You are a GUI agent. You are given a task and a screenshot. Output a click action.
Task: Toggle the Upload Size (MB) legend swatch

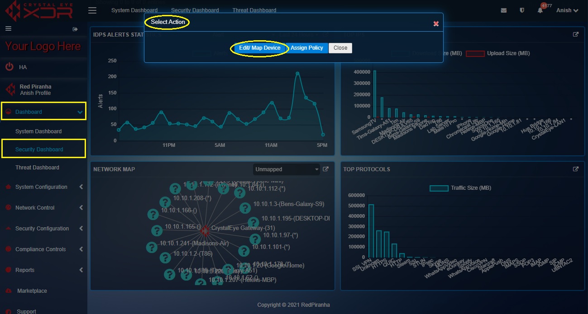coord(475,53)
